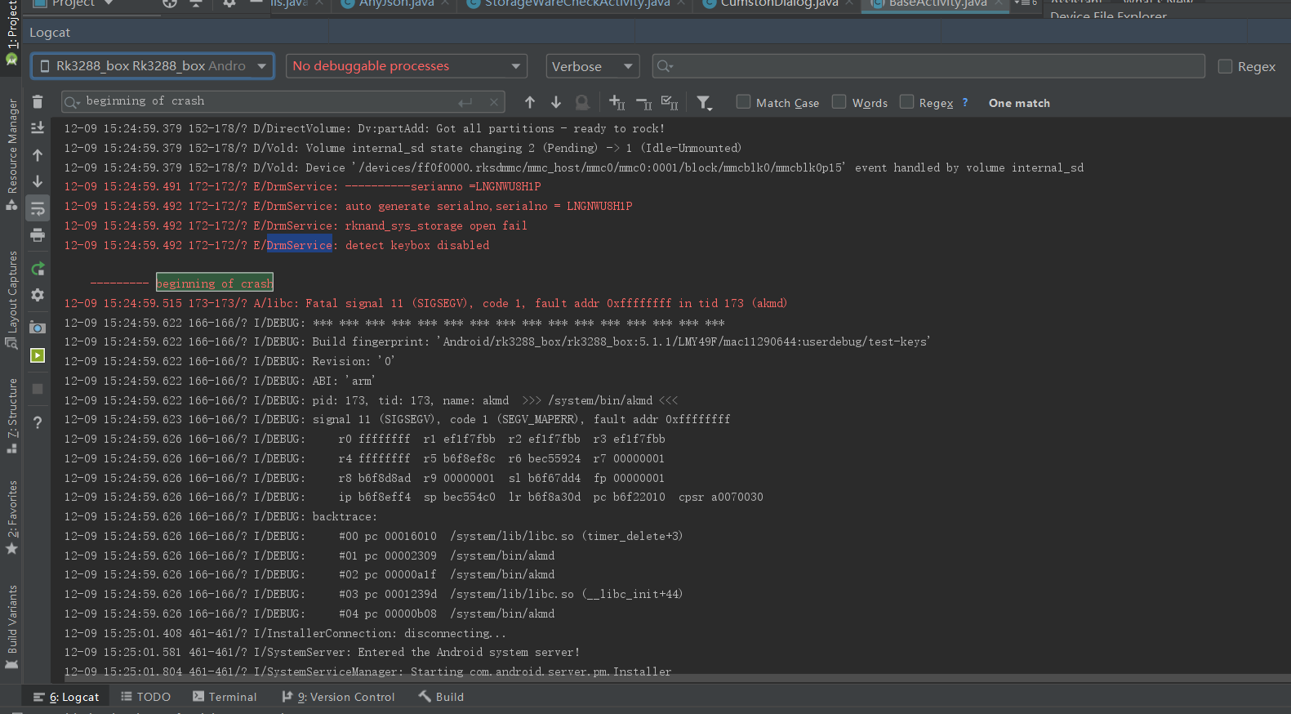Open the 9: Version Control tool window

(x=338, y=697)
